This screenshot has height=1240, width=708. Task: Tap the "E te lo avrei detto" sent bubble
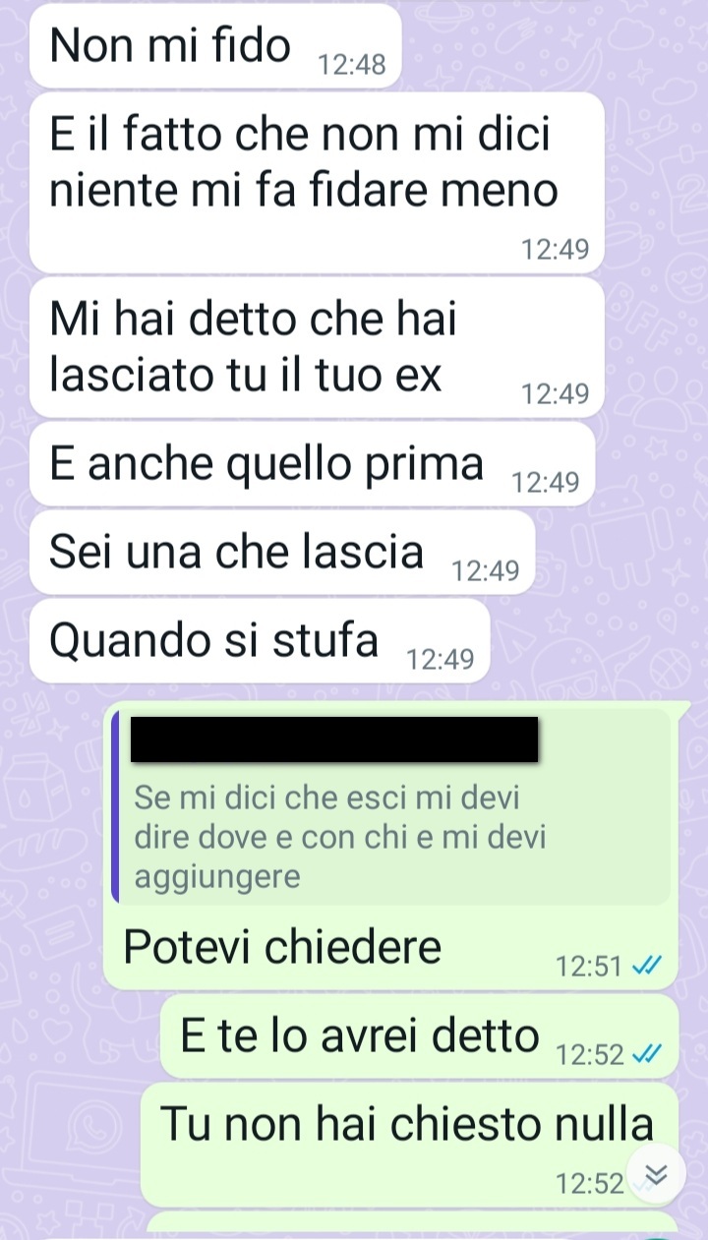click(x=419, y=1035)
